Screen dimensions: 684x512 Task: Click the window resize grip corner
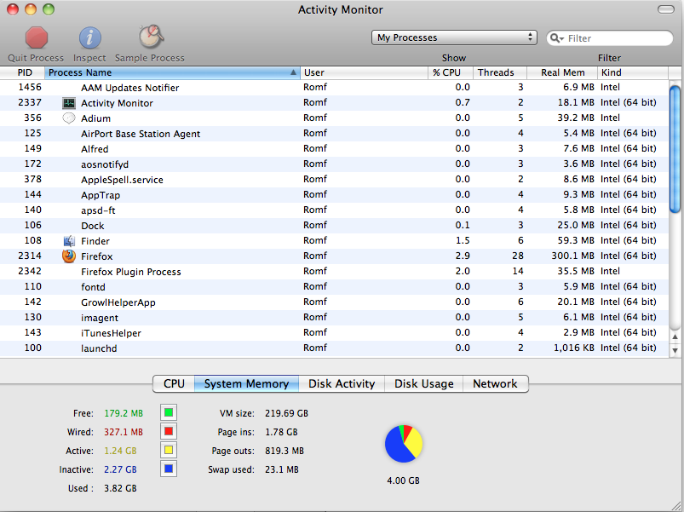click(x=677, y=505)
